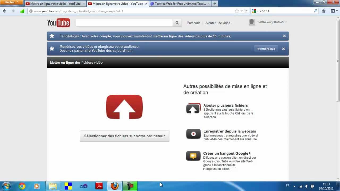Click the green camcorder recorder taskbar icon
Screen dimensions: 340x191
(x=130, y=186)
